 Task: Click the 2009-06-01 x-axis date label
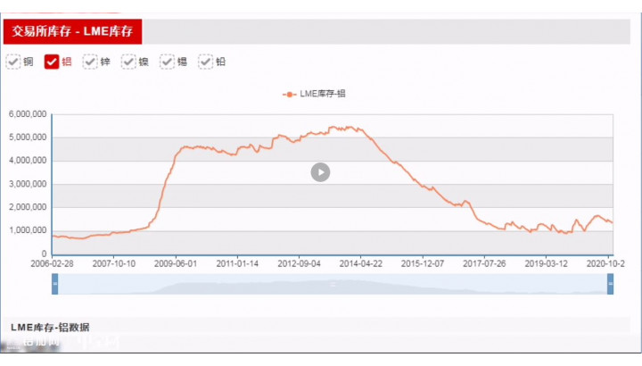pyautogui.click(x=176, y=263)
